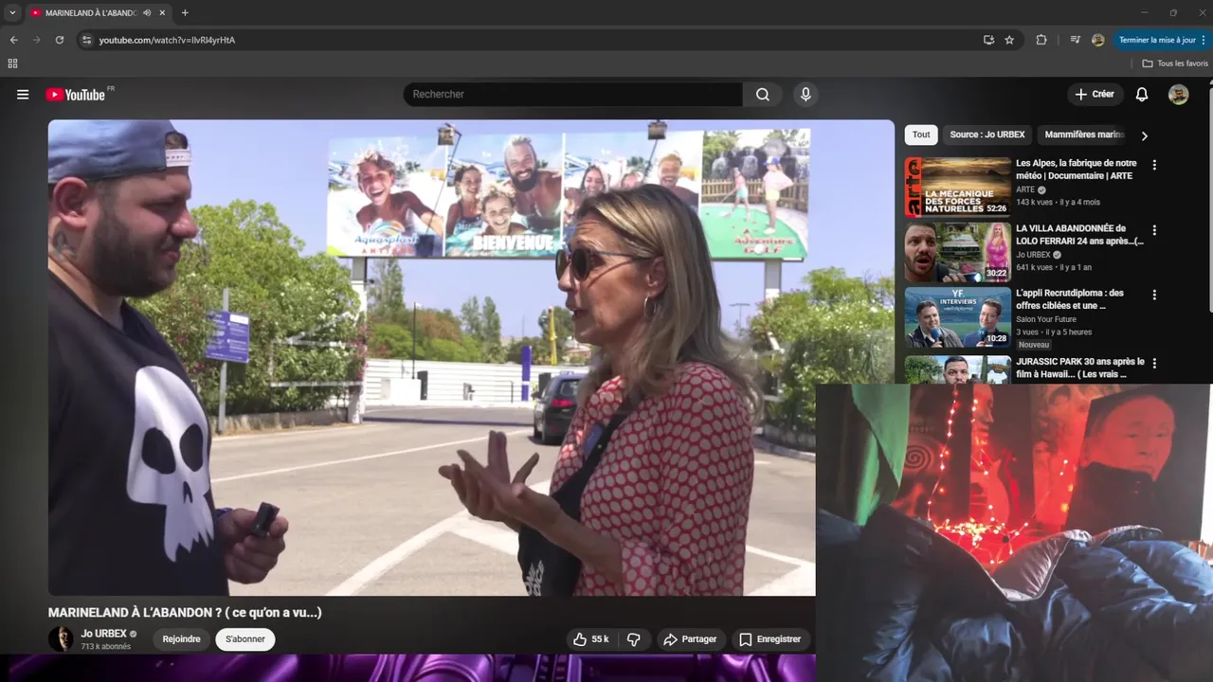Open the notifications bell
Image resolution: width=1213 pixels, height=682 pixels.
point(1142,95)
